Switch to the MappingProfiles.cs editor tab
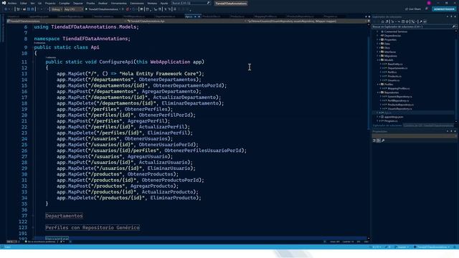 click(265, 16)
